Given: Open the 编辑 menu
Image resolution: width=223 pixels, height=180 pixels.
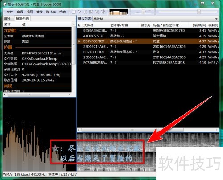Looking at the screenshot, I should 20,12.
